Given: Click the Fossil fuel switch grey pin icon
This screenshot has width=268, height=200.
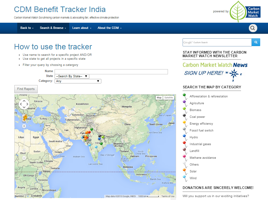Looking at the screenshot, I should pos(185,131).
